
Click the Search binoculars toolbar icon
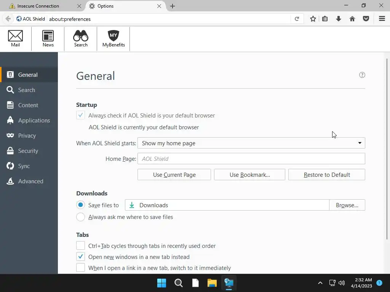(x=81, y=38)
